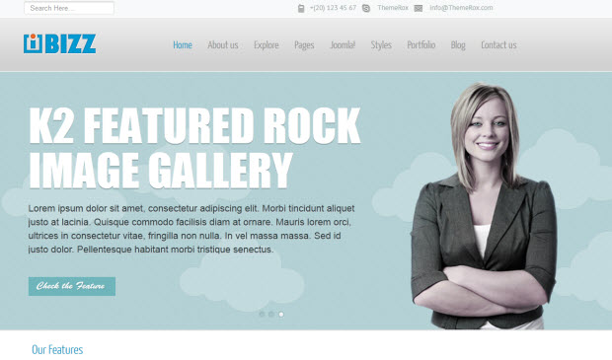Go to the Portfolio page
This screenshot has width=612, height=360.
[x=421, y=44]
